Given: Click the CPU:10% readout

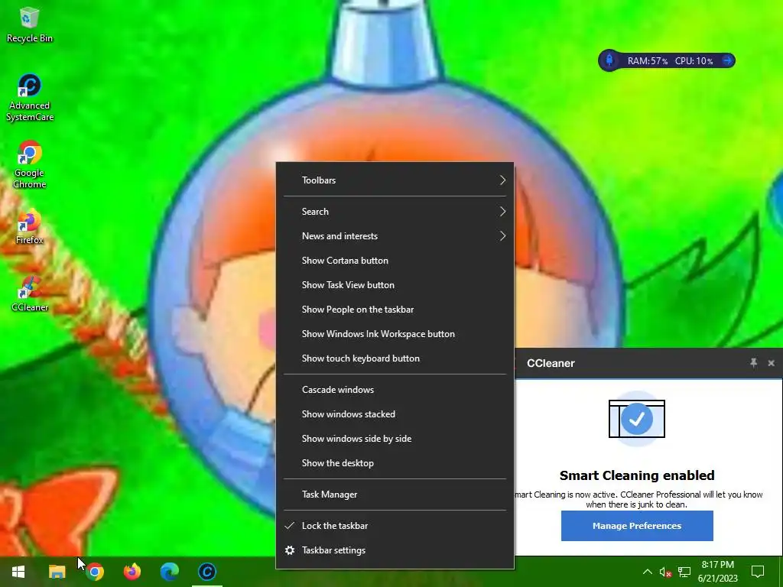Looking at the screenshot, I should click(694, 61).
